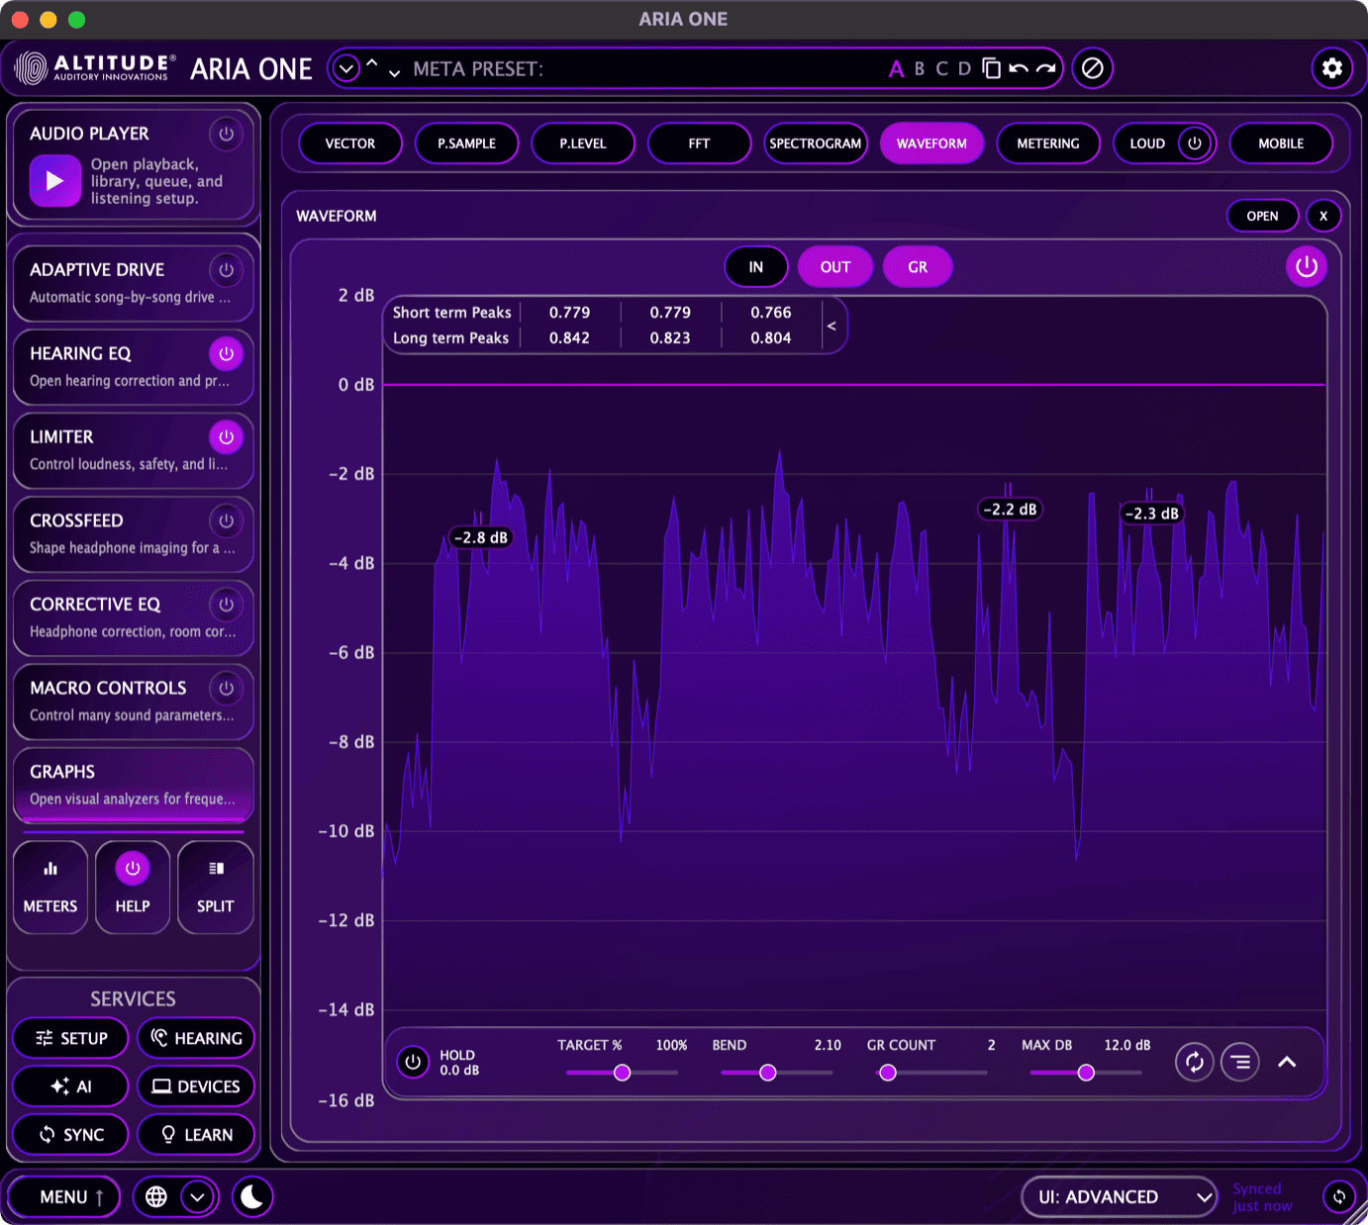Adjust the GR COUNT slider handle
This screenshot has width=1368, height=1225.
coord(888,1073)
